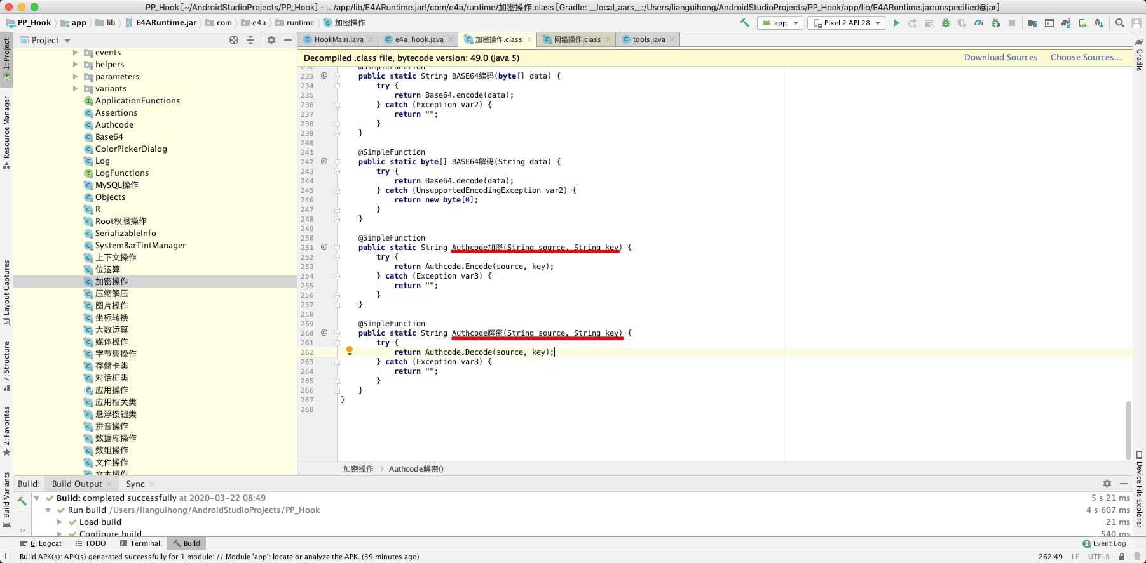The height and width of the screenshot is (563, 1146).
Task: Open AVD Manager icon
Action: [x=1082, y=23]
